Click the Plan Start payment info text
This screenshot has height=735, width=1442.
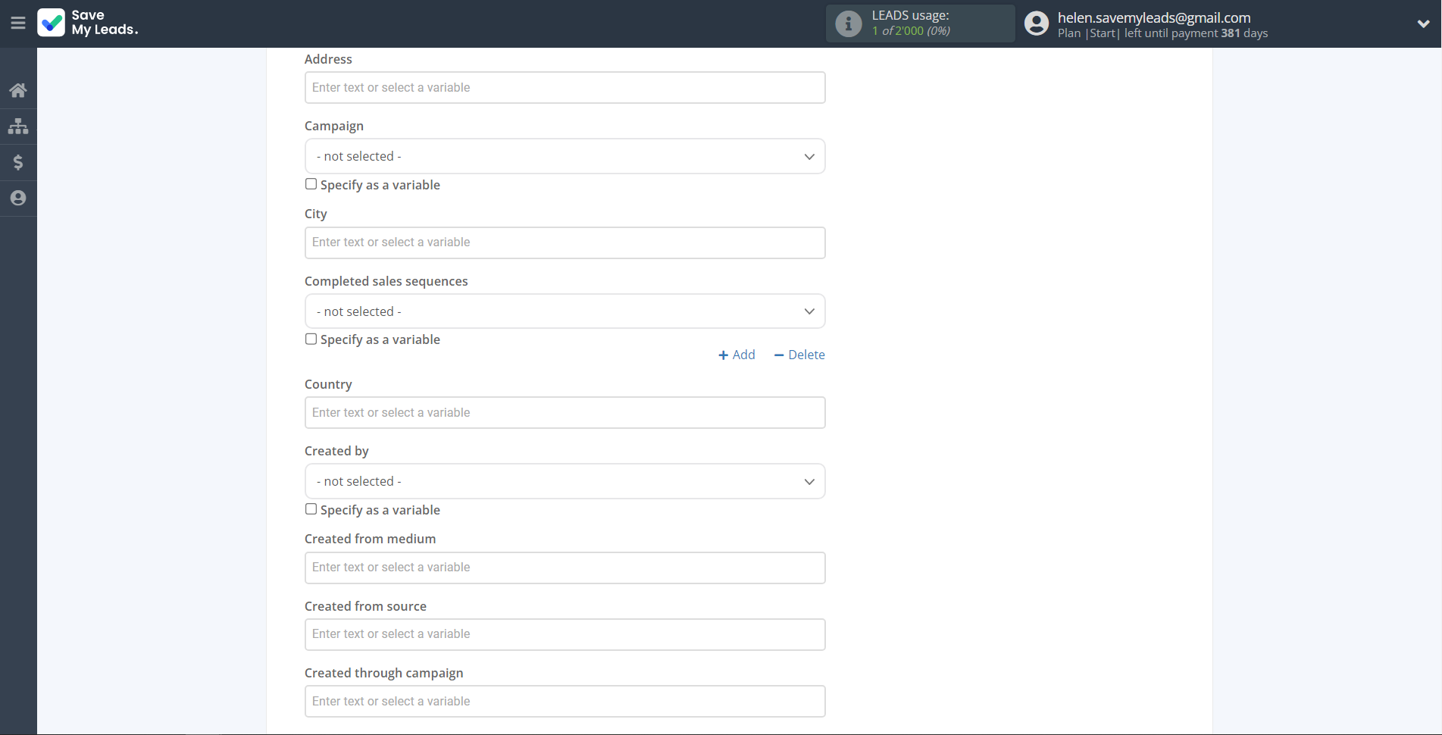1162,33
